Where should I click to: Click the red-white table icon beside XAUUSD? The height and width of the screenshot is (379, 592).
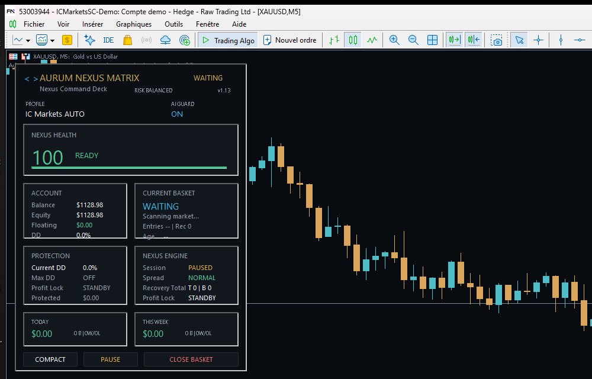(13, 56)
